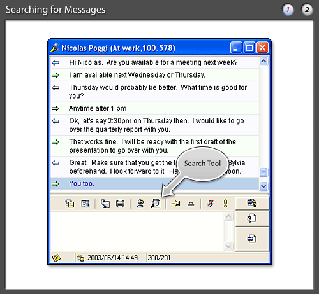
Task: Click the yellow exclamation mark icon
Action: pyautogui.click(x=225, y=204)
